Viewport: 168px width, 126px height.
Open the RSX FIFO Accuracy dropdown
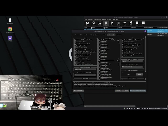point(132,61)
